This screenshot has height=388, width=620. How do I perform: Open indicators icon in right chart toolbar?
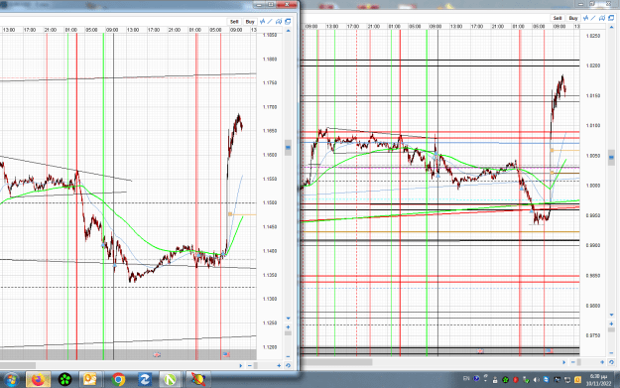pos(585,18)
